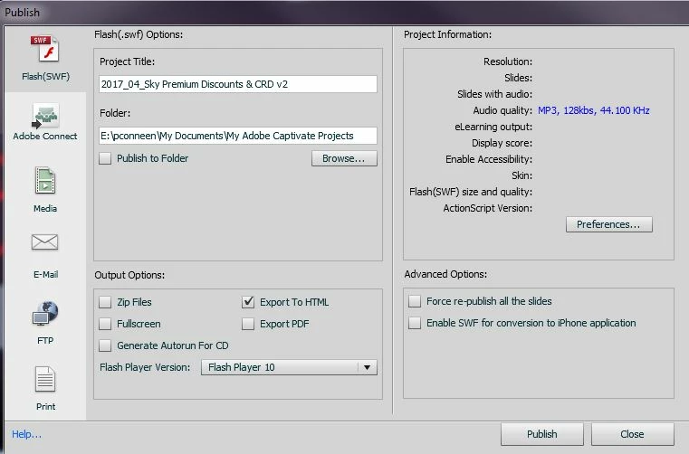This screenshot has width=689, height=454.
Task: Open the Preferences... button
Action: 608,224
